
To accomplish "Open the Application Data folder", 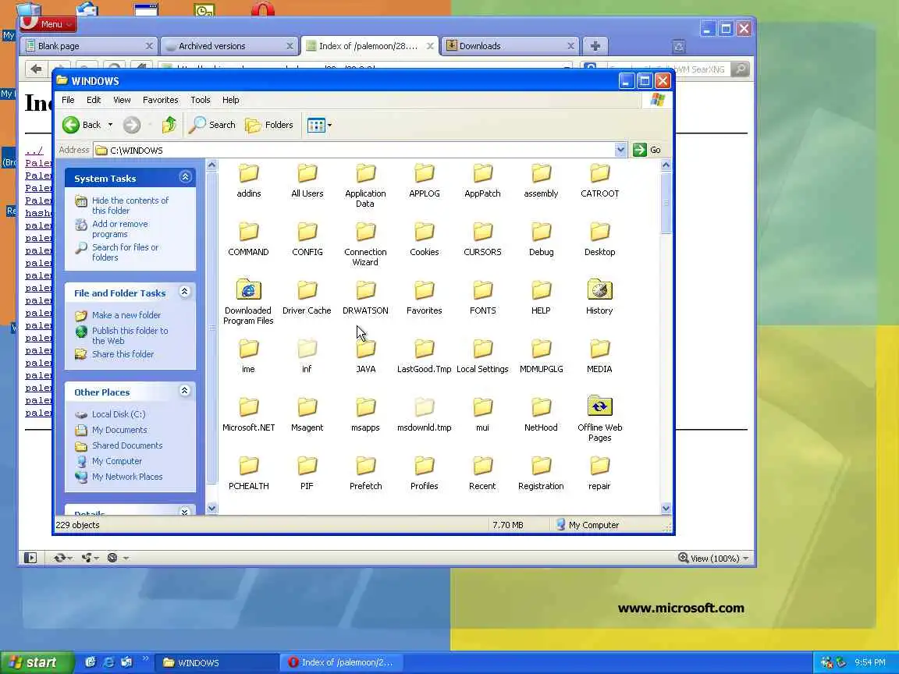I will point(365,186).
